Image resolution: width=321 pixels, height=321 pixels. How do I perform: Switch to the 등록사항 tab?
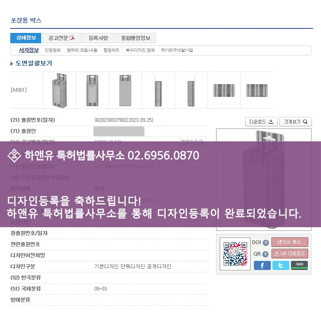point(98,38)
